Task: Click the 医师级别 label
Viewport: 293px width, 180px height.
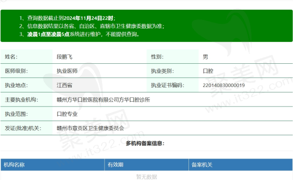Action: 16,71
